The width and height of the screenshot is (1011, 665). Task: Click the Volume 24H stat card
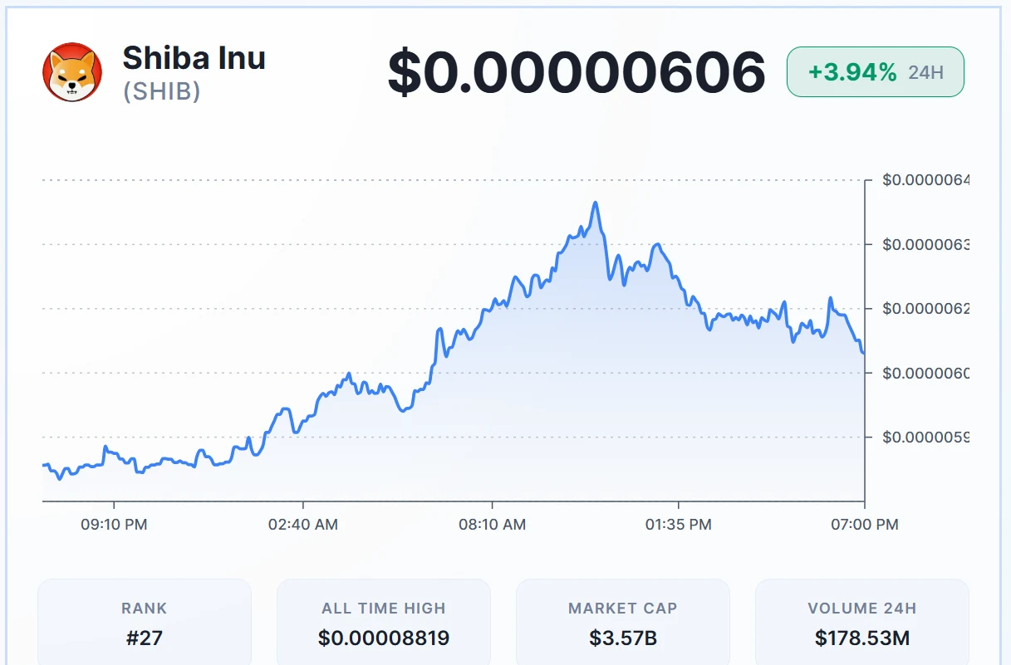coord(861,621)
